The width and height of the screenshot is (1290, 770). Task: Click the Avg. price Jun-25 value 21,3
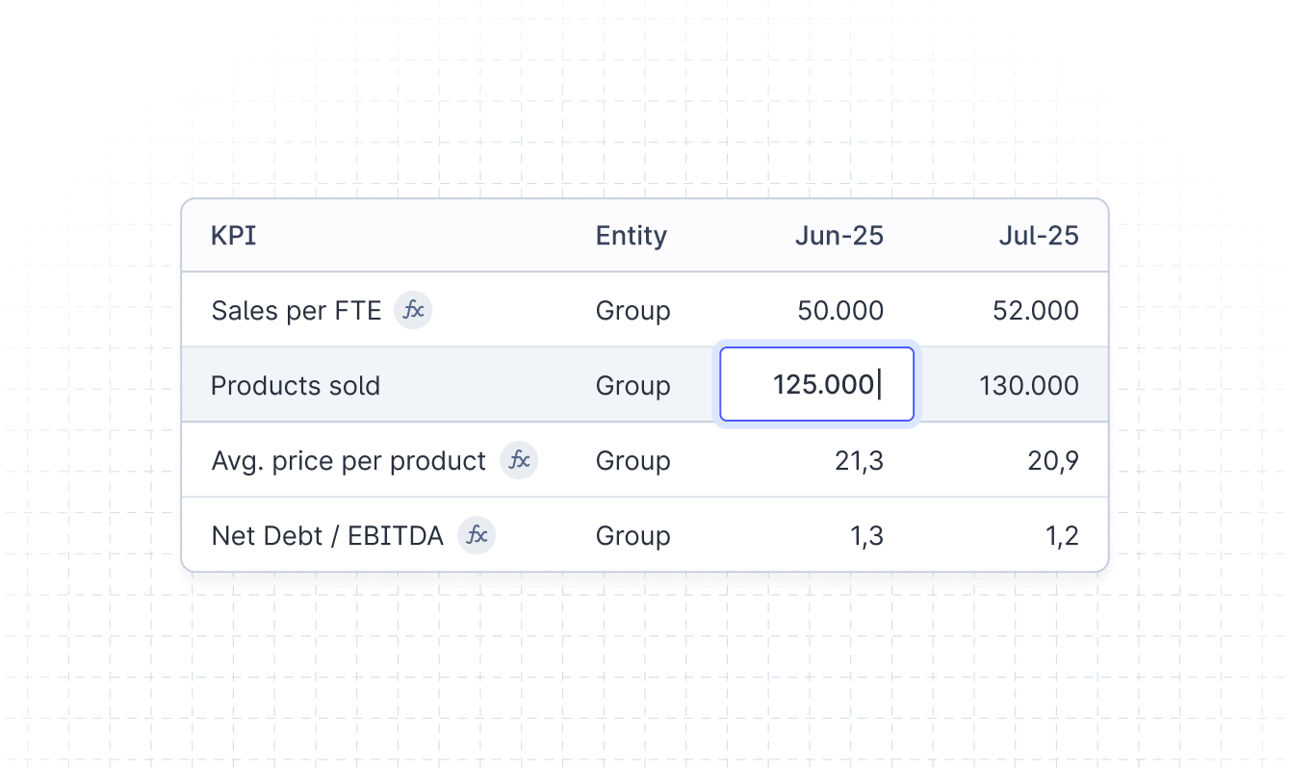click(x=859, y=461)
